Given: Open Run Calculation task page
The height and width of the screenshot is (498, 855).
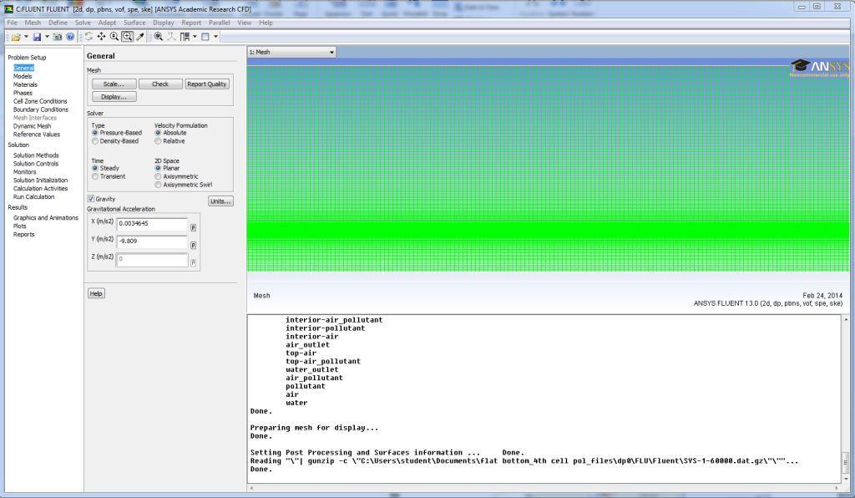Looking at the screenshot, I should click(33, 196).
